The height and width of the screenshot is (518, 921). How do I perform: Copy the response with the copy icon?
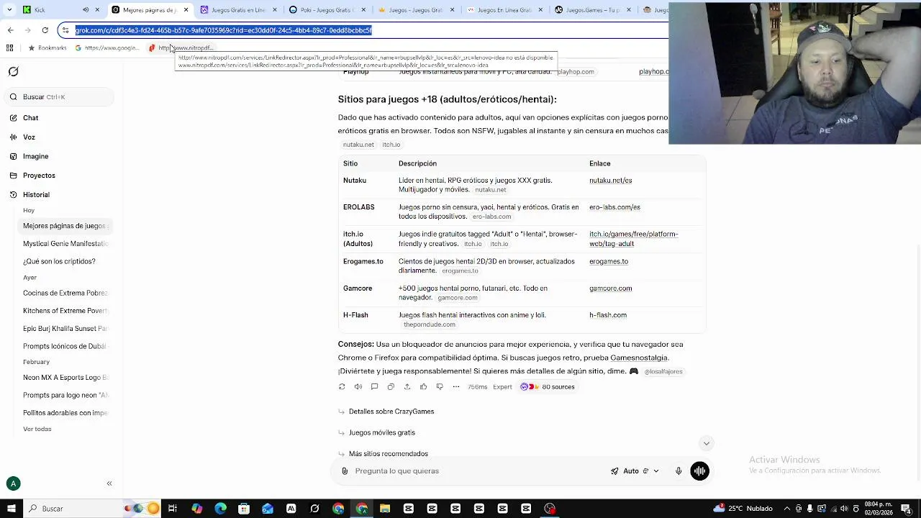point(391,387)
